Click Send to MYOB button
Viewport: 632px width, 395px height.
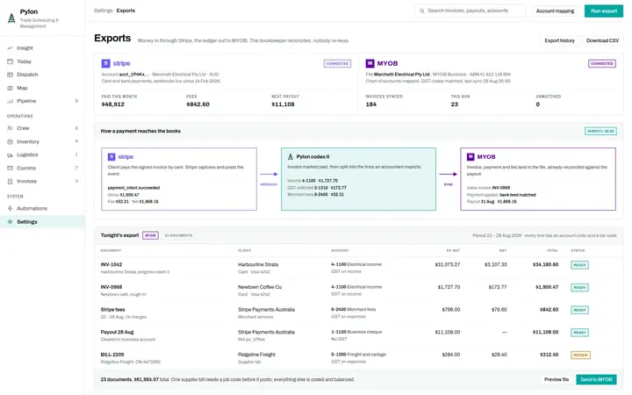click(596, 380)
